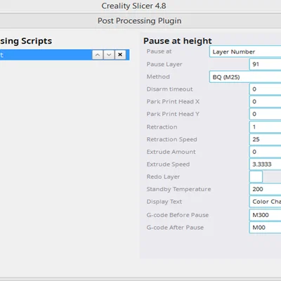Edit the Park Print Head X field
281x281 pixels.
click(265, 102)
